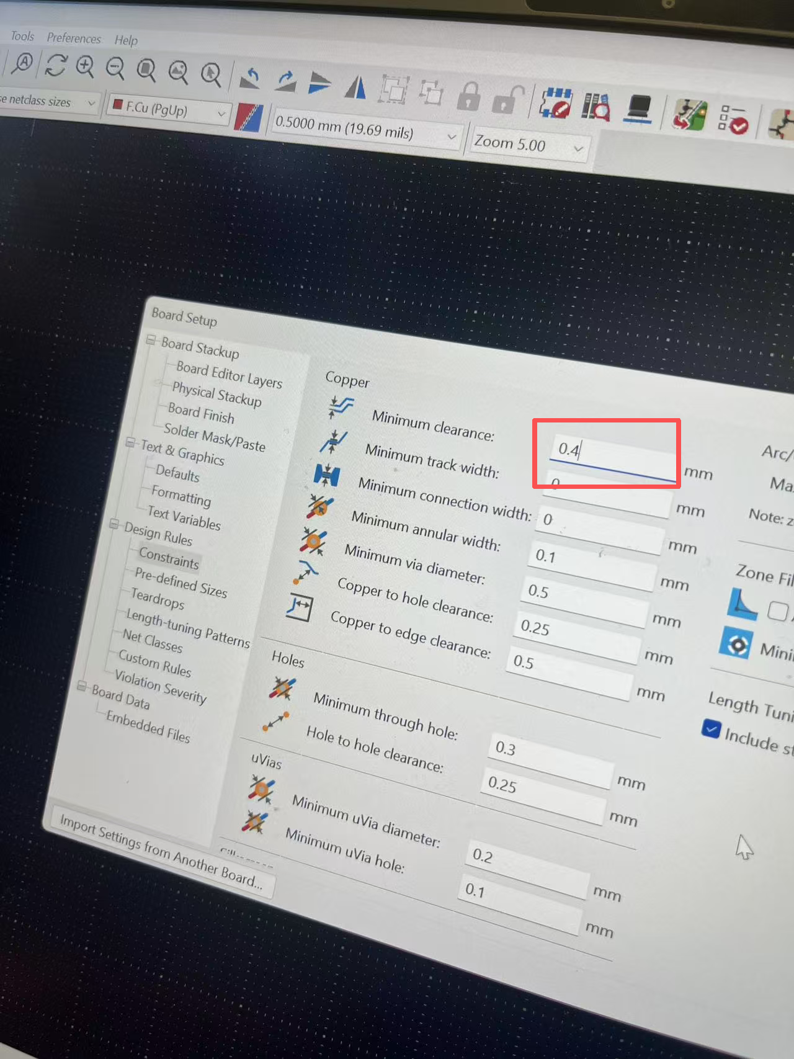Click the Refresh/redraw view toolbar icon
Viewport: 794px width, 1059px height.
(56, 65)
